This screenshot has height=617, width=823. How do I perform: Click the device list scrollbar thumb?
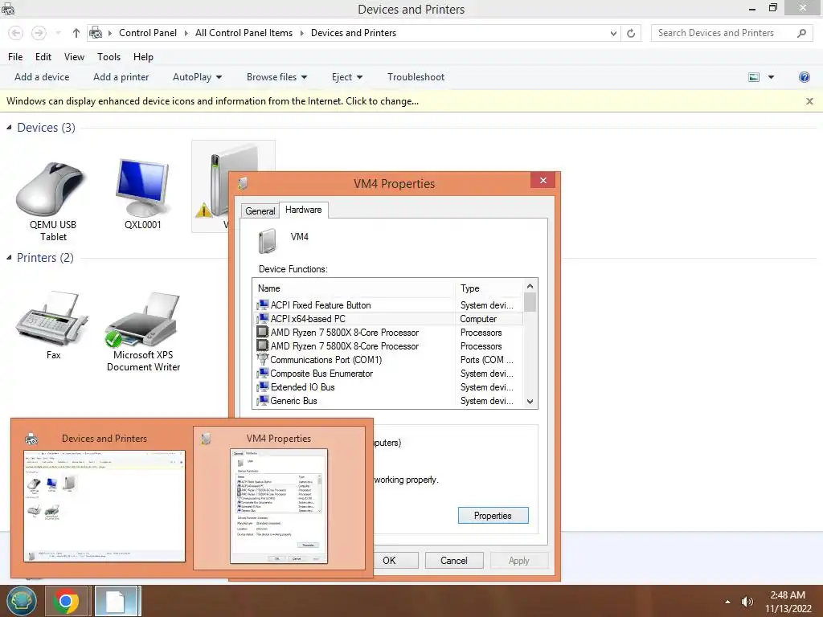click(x=530, y=302)
